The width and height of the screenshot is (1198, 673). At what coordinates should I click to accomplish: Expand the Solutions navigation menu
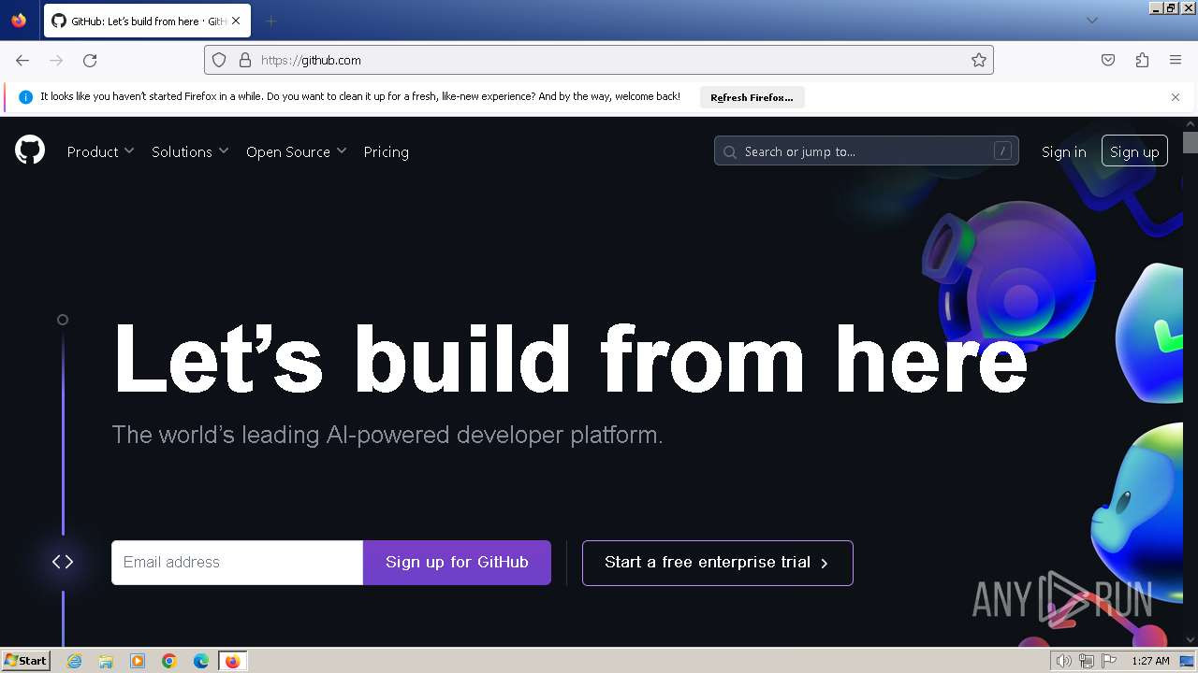pyautogui.click(x=190, y=151)
